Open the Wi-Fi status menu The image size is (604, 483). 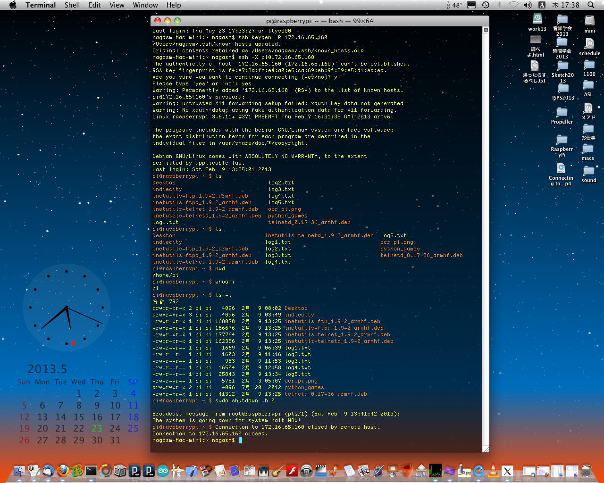coord(514,5)
